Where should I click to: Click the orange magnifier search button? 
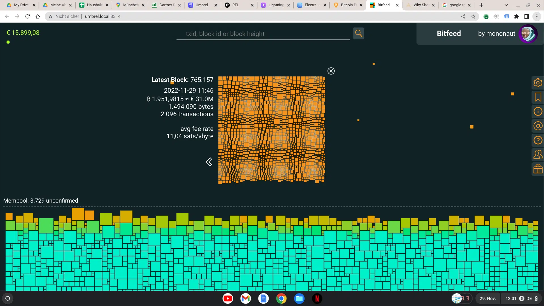(x=358, y=33)
